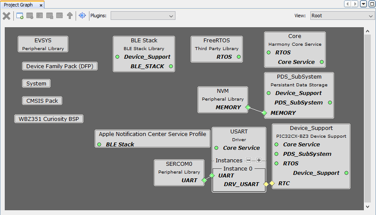Select the BLE Stack component title
The image size is (376, 215).
pos(144,41)
